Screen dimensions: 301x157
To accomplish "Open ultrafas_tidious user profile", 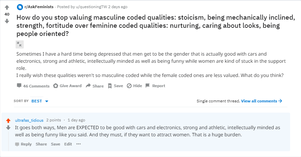I will pos(29,120).
